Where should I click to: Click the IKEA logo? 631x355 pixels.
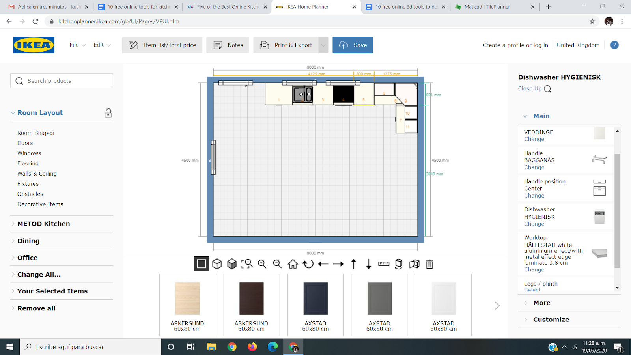coord(34,45)
